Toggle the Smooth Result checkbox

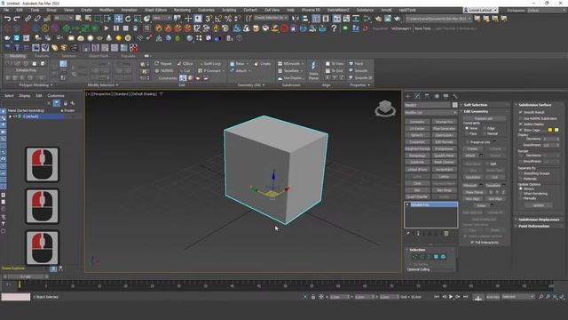tap(521, 113)
